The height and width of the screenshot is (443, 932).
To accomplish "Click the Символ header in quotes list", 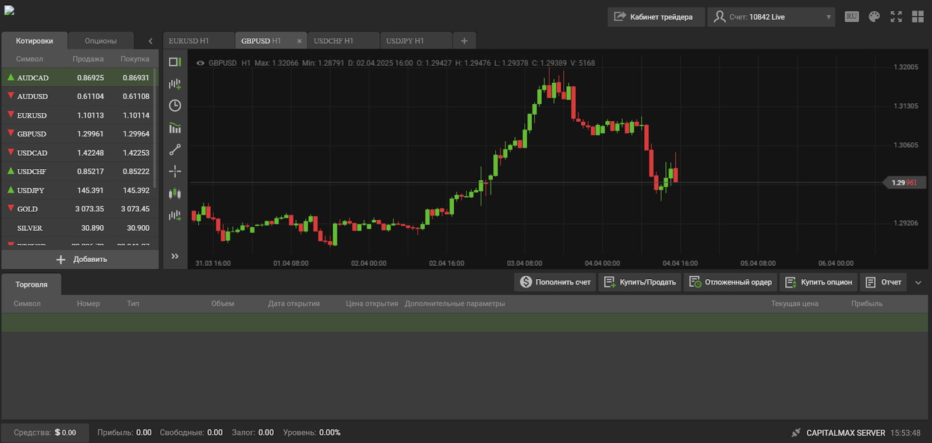I will click(x=30, y=59).
